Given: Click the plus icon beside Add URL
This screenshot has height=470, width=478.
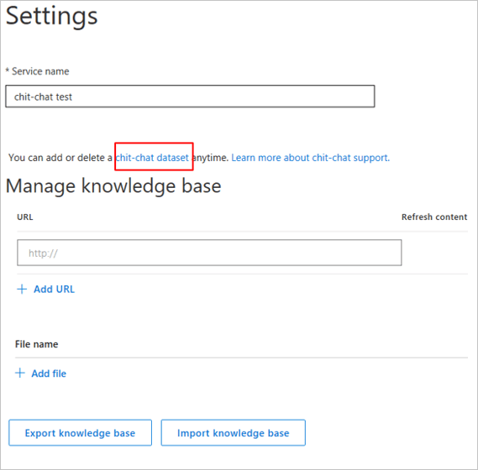Looking at the screenshot, I should 22,289.
